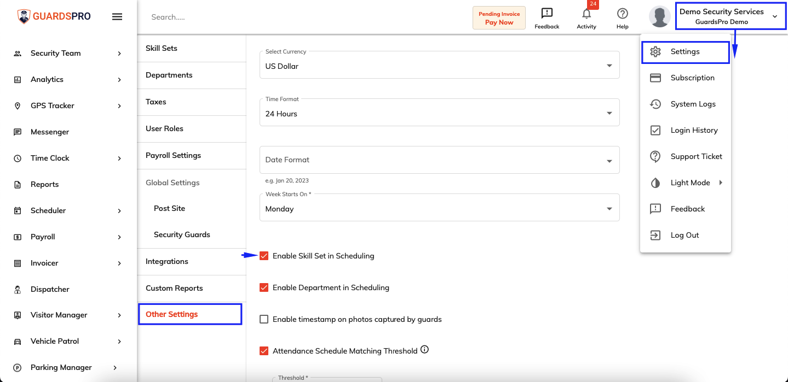The image size is (788, 382).
Task: Click the Reports document icon
Action: (18, 184)
